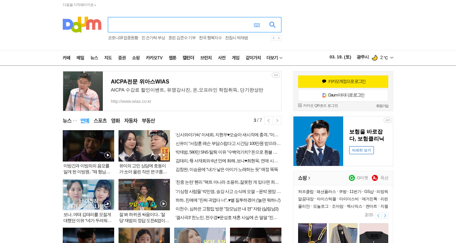Log in with Daum아이디로 로그인 button
This screenshot has height=243, width=456.
(x=343, y=95)
